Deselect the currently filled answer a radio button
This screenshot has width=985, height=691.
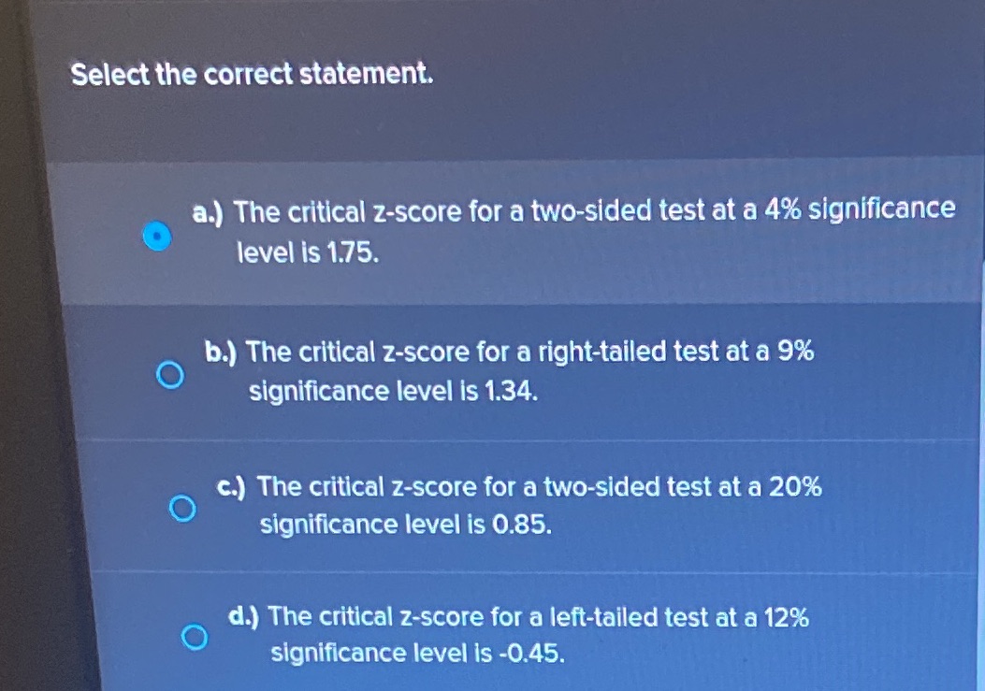pyautogui.click(x=158, y=237)
